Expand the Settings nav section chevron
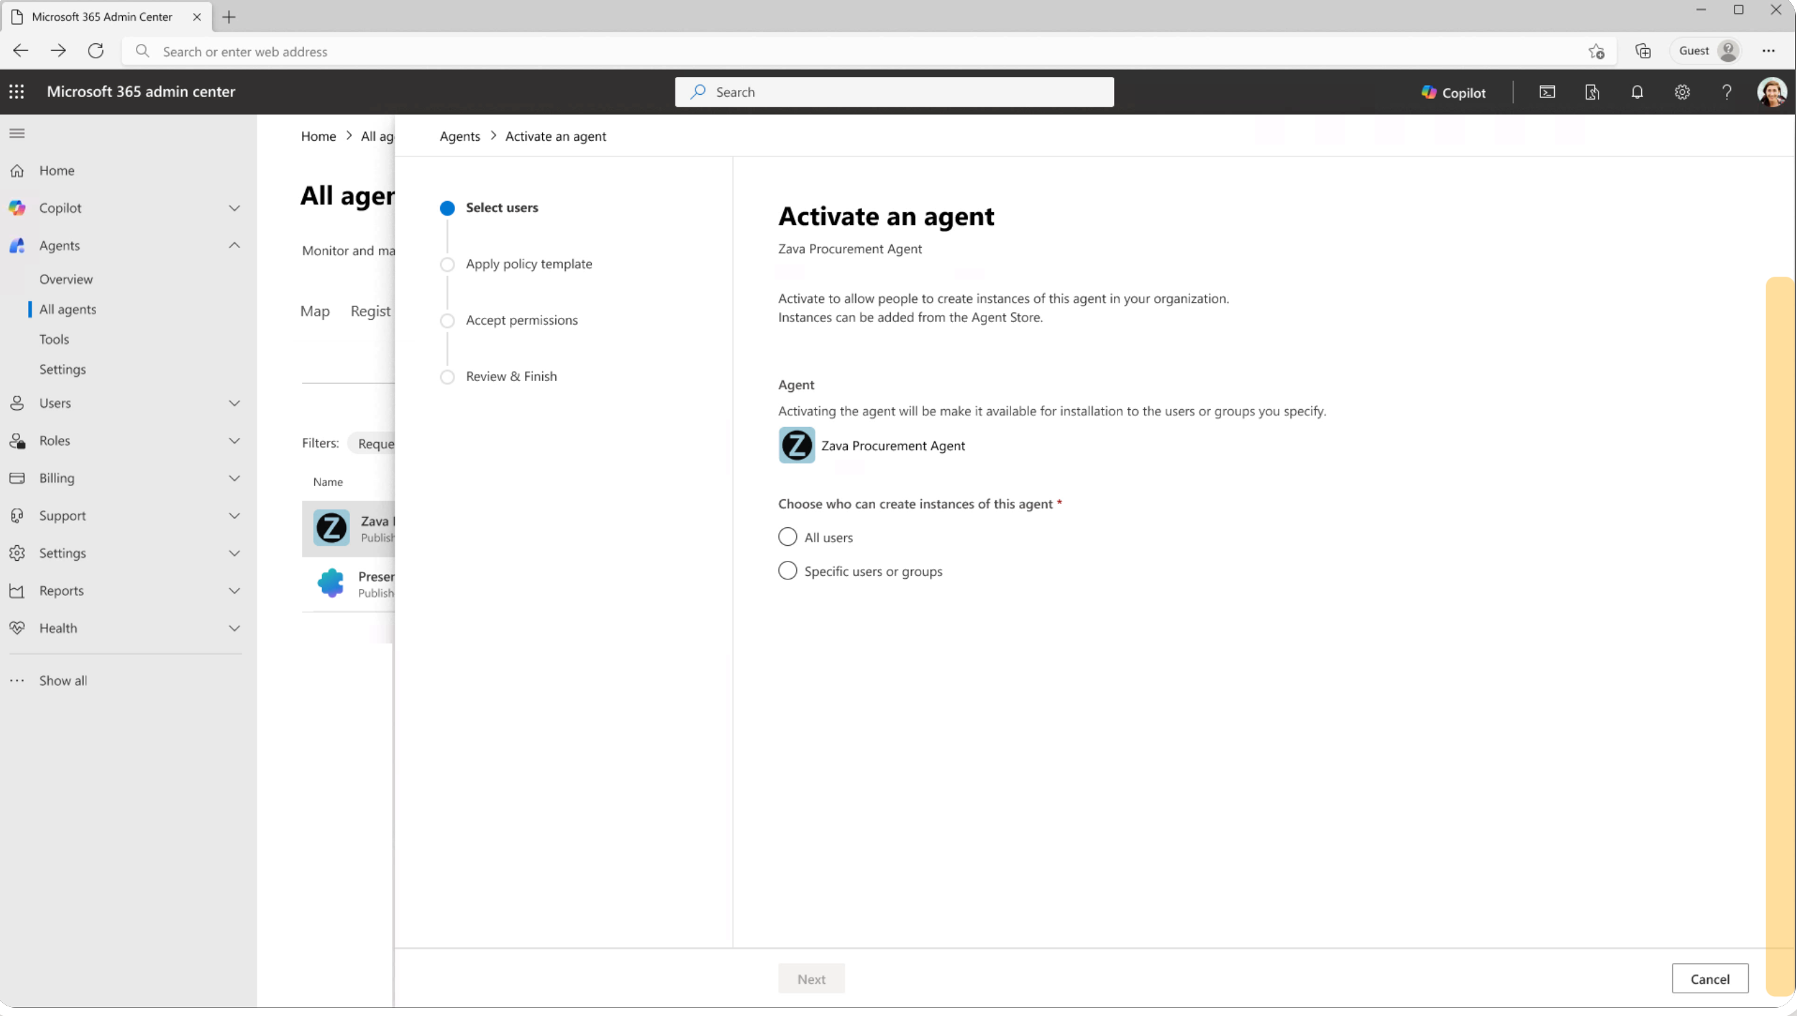The height and width of the screenshot is (1016, 1797). click(234, 553)
